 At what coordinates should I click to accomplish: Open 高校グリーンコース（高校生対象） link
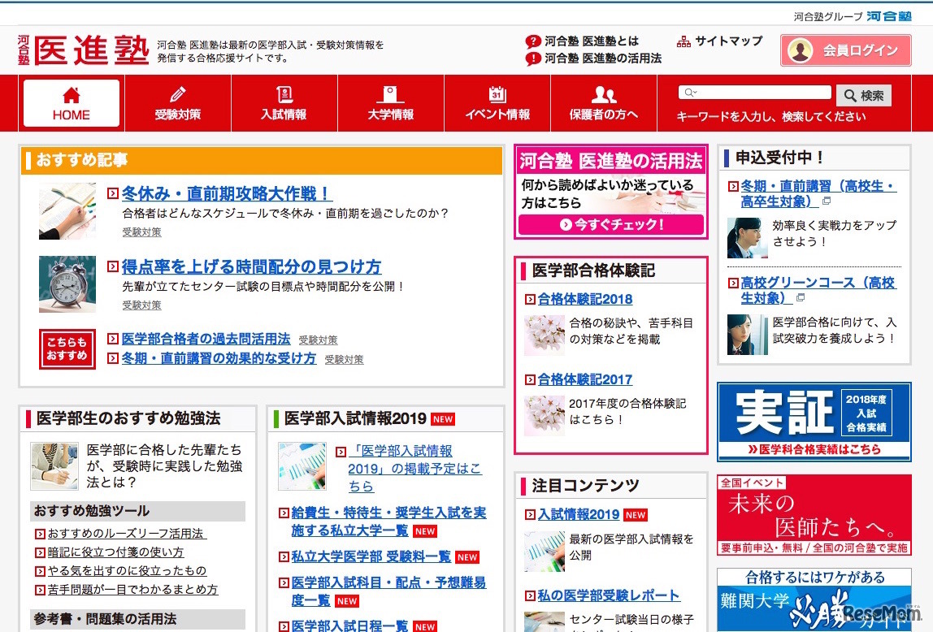818,290
